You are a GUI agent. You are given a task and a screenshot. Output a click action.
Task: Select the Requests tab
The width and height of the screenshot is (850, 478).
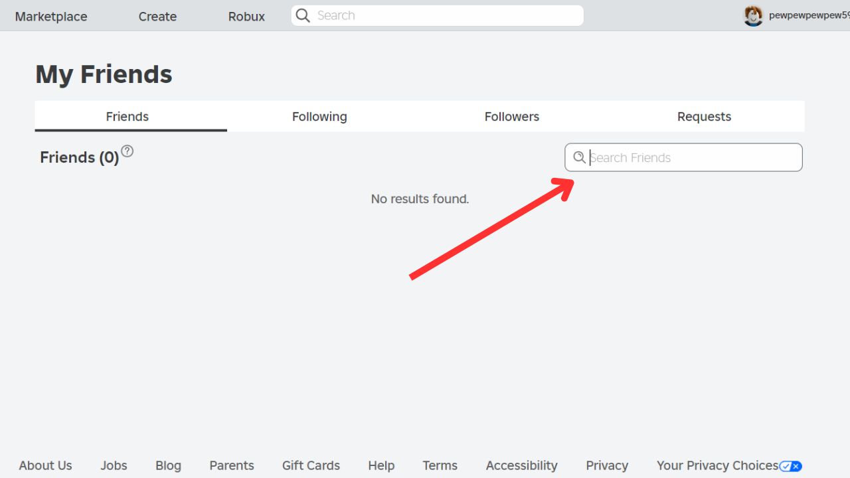click(704, 117)
